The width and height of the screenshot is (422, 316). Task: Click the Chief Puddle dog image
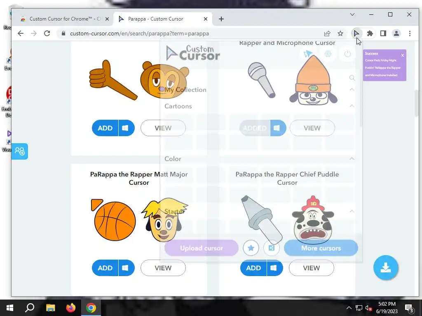(x=313, y=220)
